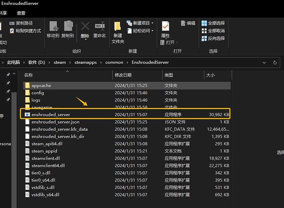
Task: Select the savegame folder
Action: coord(42,107)
